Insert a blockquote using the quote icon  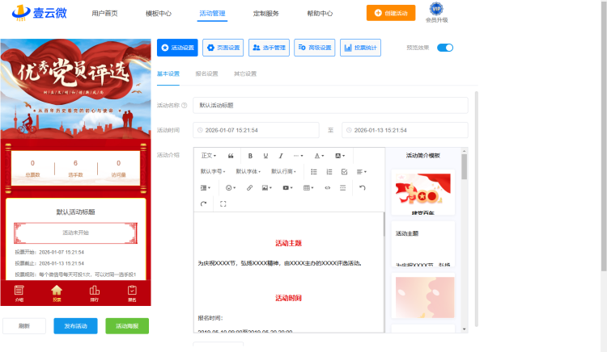pyautogui.click(x=231, y=155)
